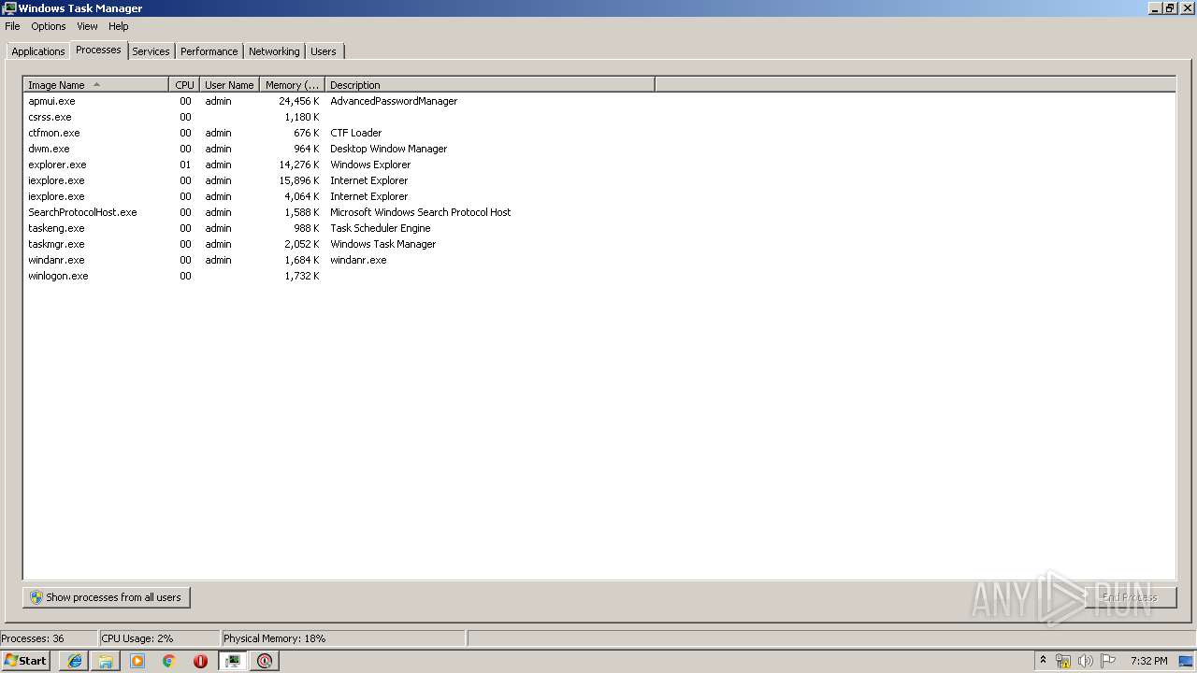Click the End Process button
This screenshot has width=1197, height=673.
pyautogui.click(x=1130, y=597)
